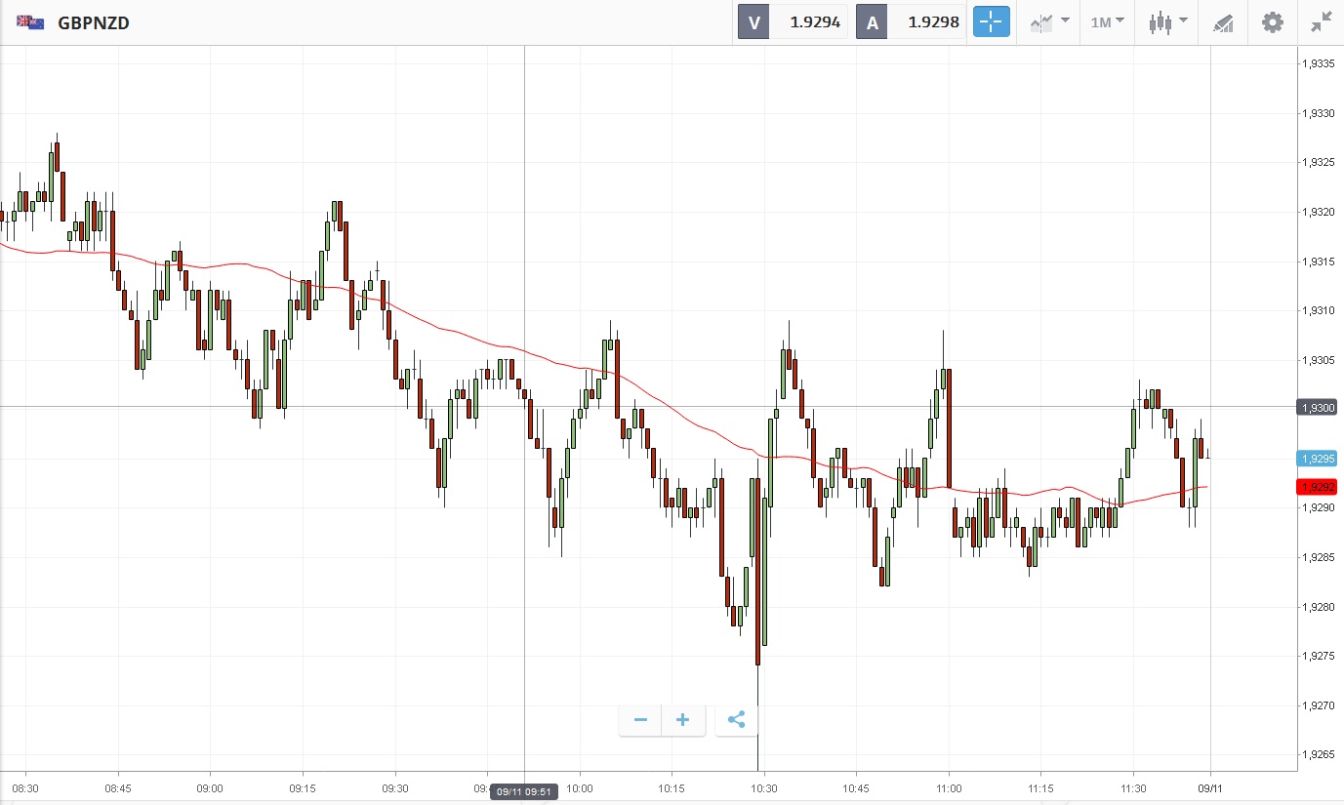
Task: Click the A buy price button
Action: pos(872,21)
